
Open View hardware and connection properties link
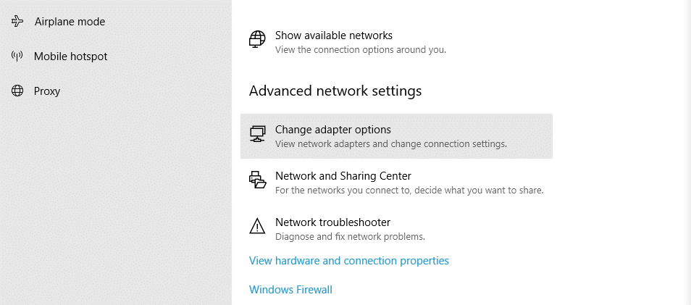tap(349, 261)
